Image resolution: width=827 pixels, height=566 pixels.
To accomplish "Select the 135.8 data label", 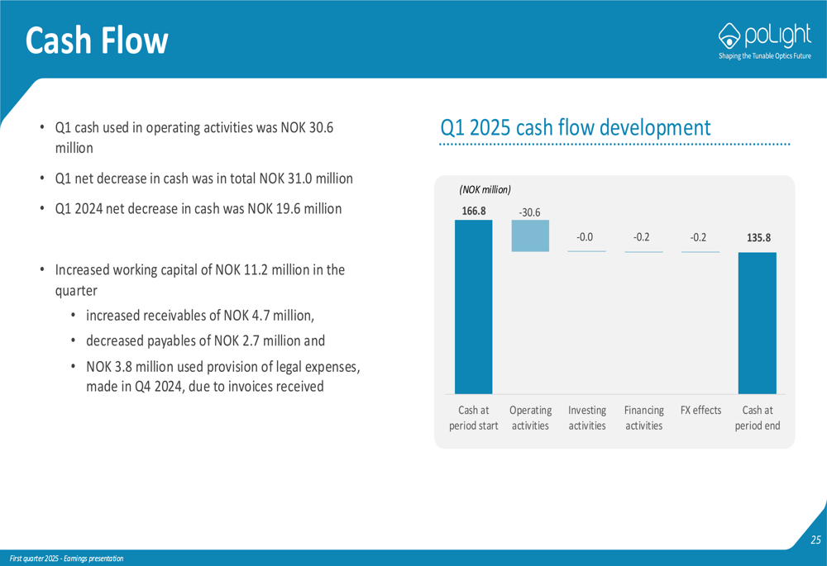I will point(758,238).
